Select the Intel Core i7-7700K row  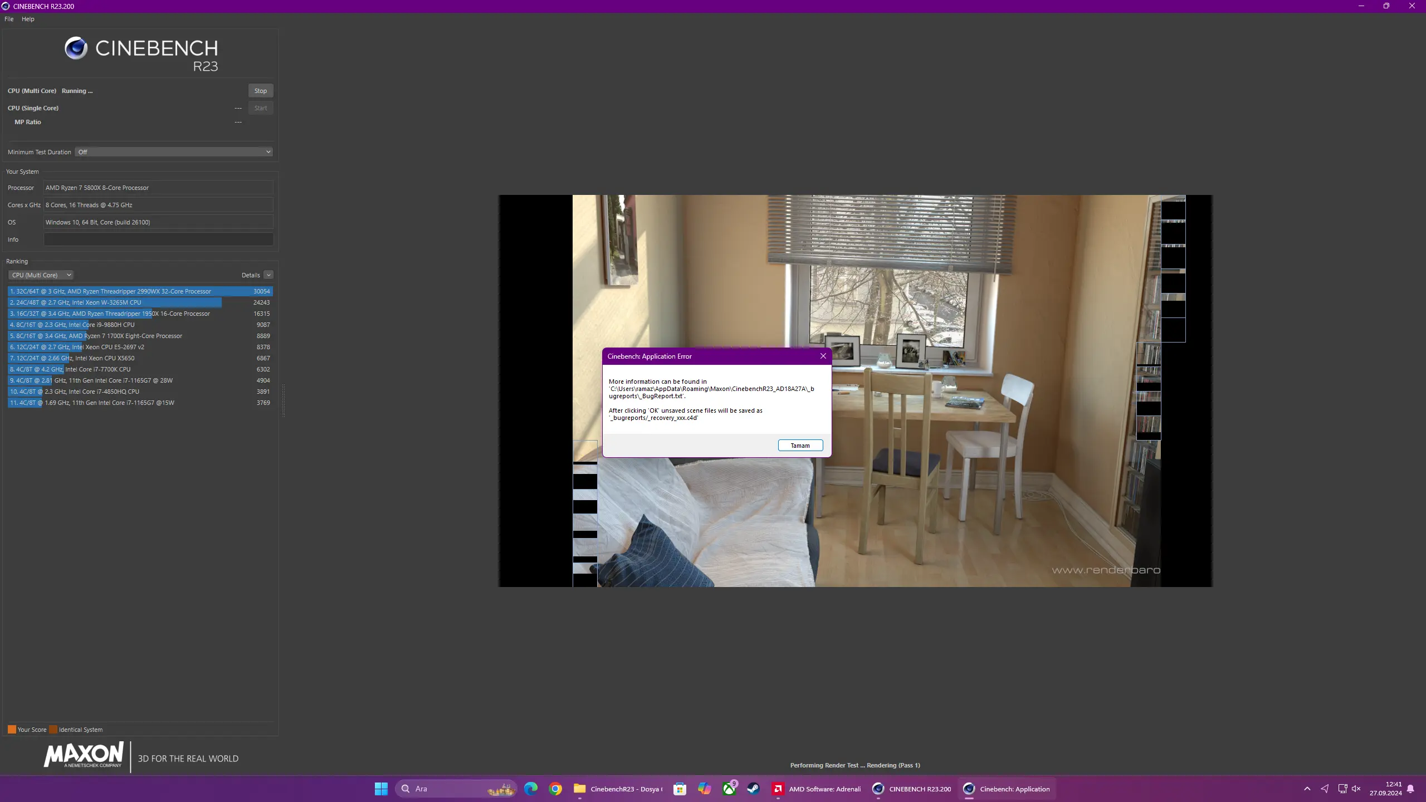click(140, 369)
